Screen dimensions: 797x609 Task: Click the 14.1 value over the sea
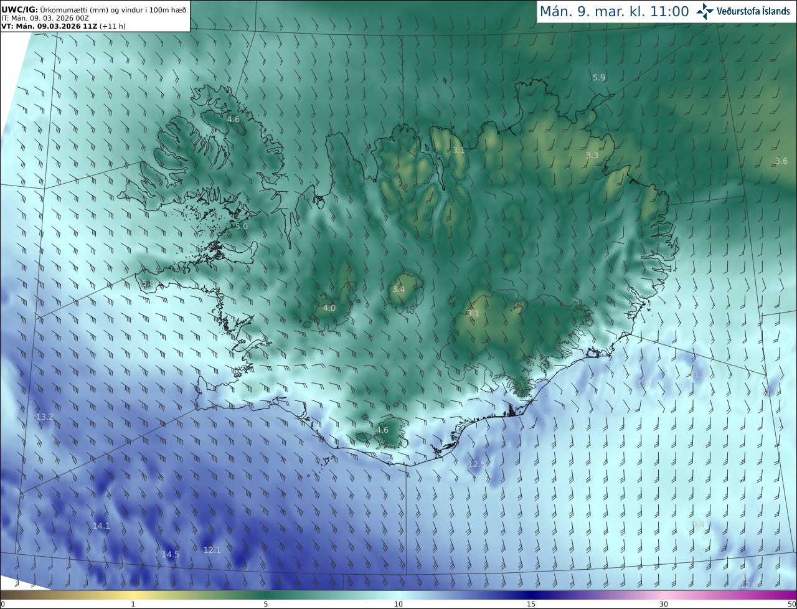coord(101,526)
